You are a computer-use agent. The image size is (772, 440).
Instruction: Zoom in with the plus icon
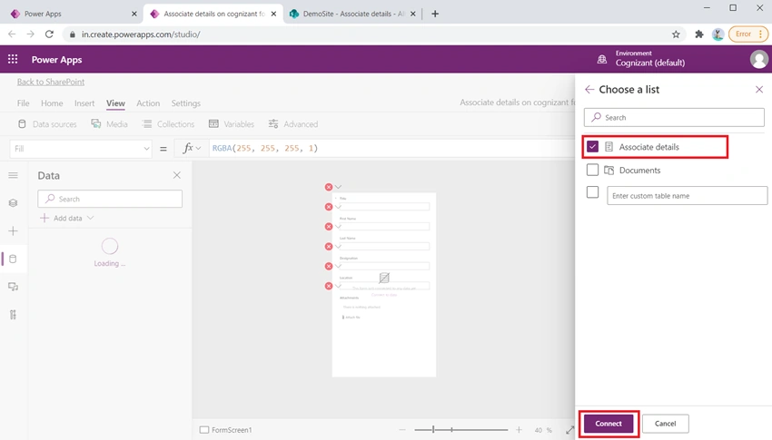tap(519, 430)
